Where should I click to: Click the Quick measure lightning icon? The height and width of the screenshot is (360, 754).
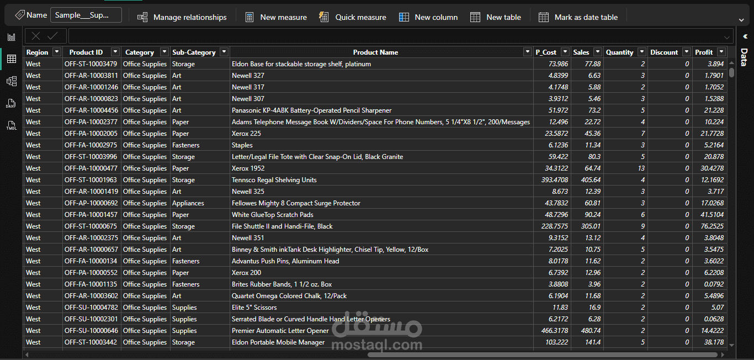point(324,17)
